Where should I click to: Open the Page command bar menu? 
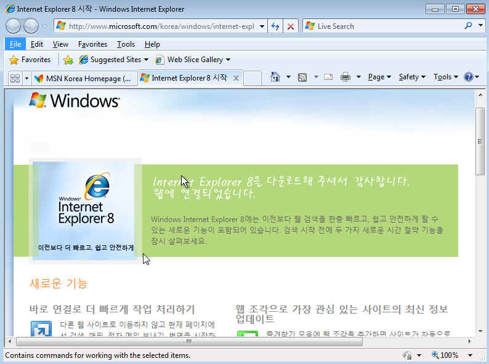tap(379, 77)
